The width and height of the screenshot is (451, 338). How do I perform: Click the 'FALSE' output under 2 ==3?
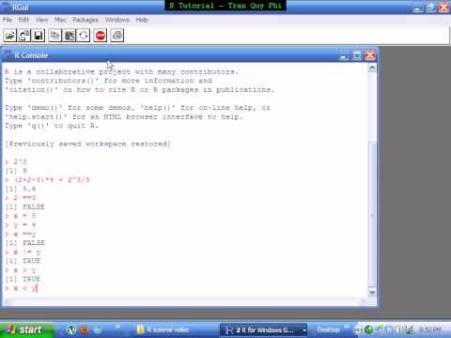pos(34,207)
